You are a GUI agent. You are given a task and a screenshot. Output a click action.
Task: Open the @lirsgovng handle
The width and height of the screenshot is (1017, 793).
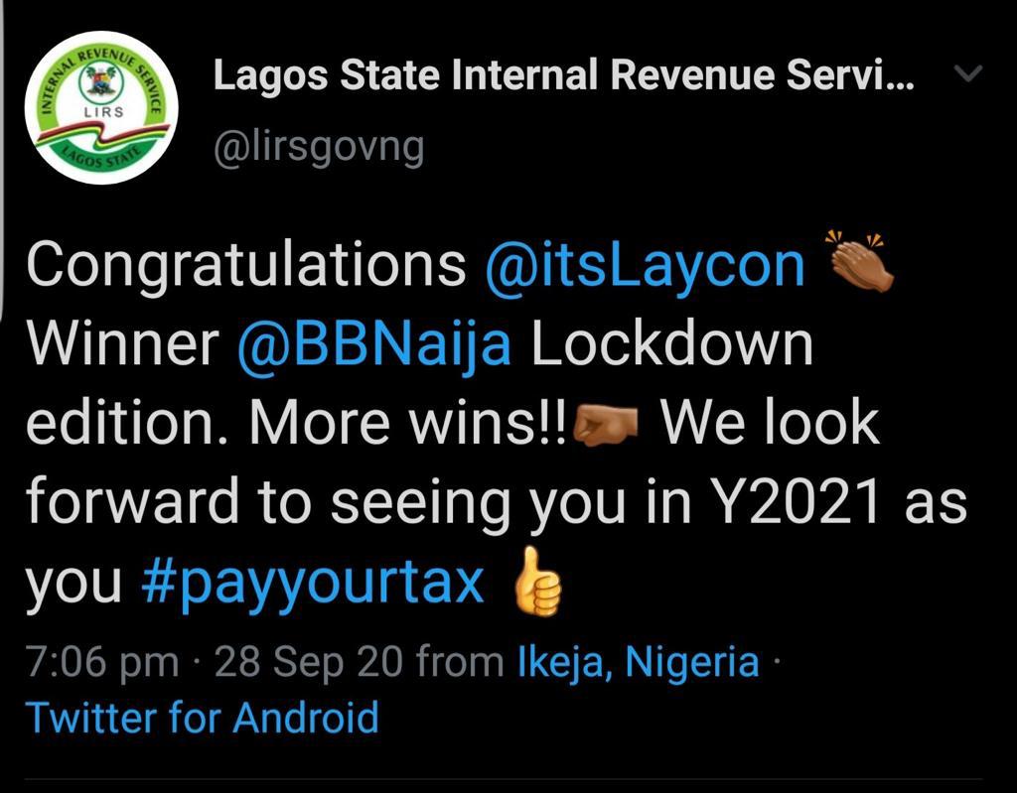point(319,147)
